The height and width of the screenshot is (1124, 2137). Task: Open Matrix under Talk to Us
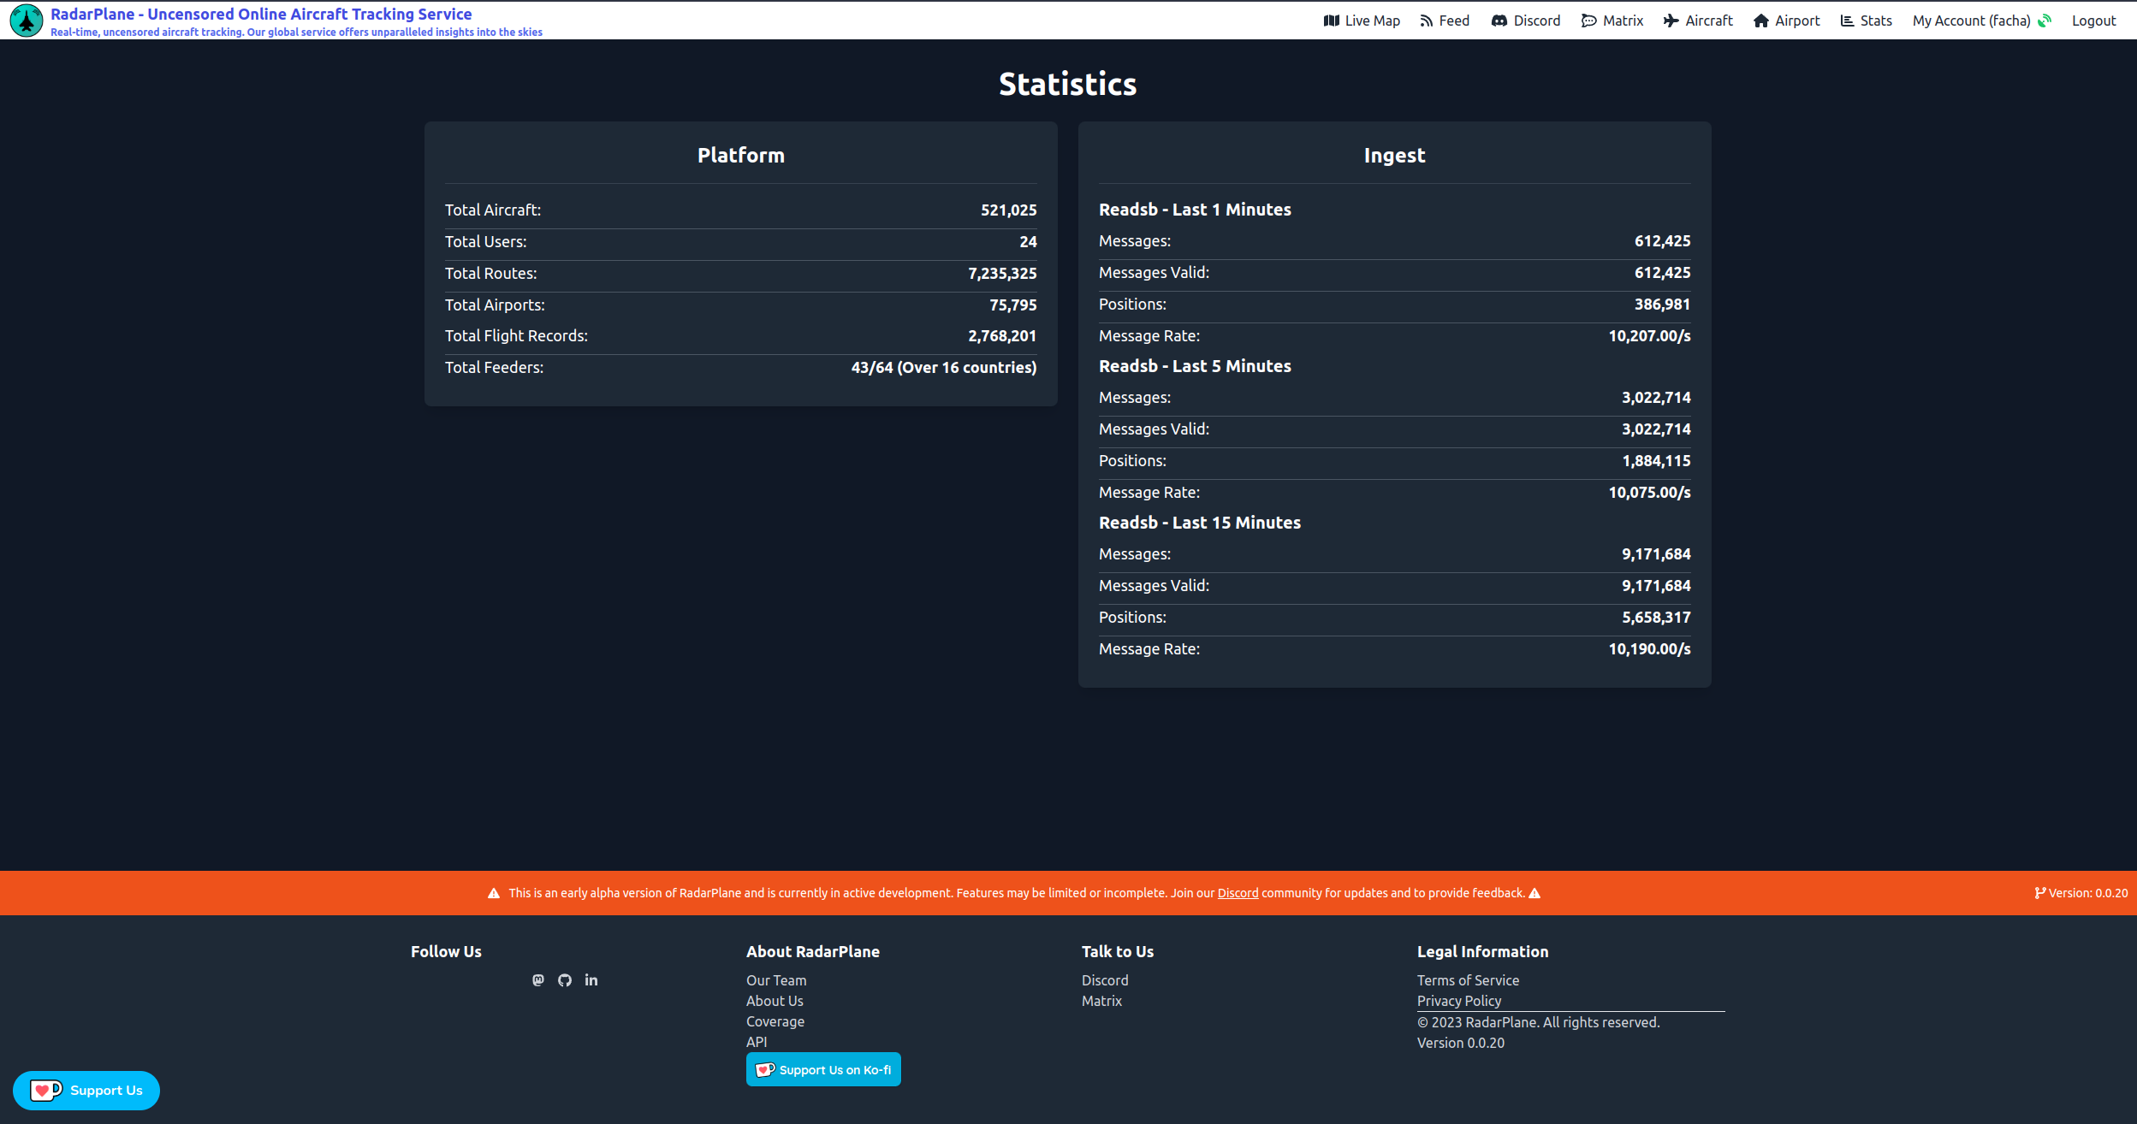coord(1101,1001)
